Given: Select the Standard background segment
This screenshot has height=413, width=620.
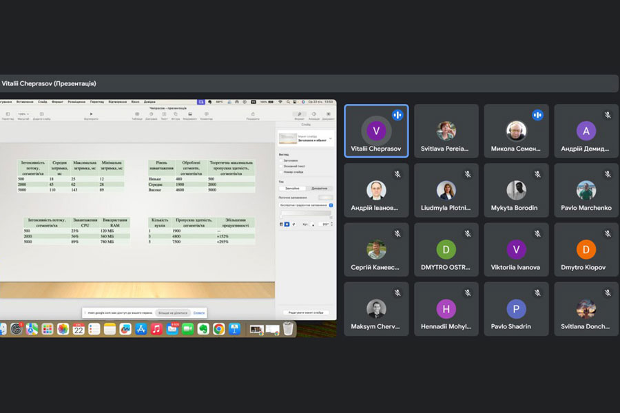Looking at the screenshot, I should [x=293, y=189].
